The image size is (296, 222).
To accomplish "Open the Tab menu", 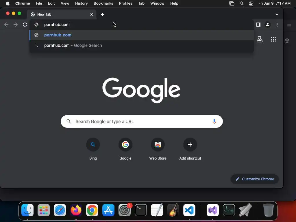I will click(141, 3).
